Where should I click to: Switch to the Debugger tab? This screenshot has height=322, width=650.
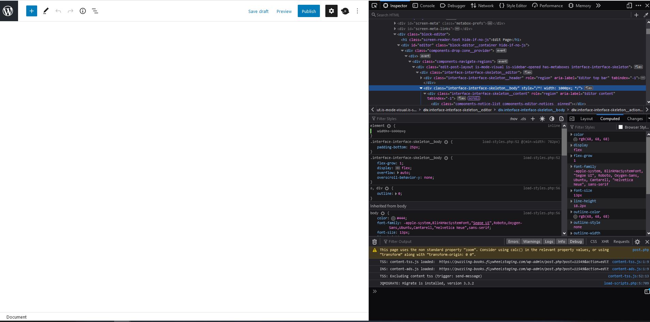[x=453, y=5]
